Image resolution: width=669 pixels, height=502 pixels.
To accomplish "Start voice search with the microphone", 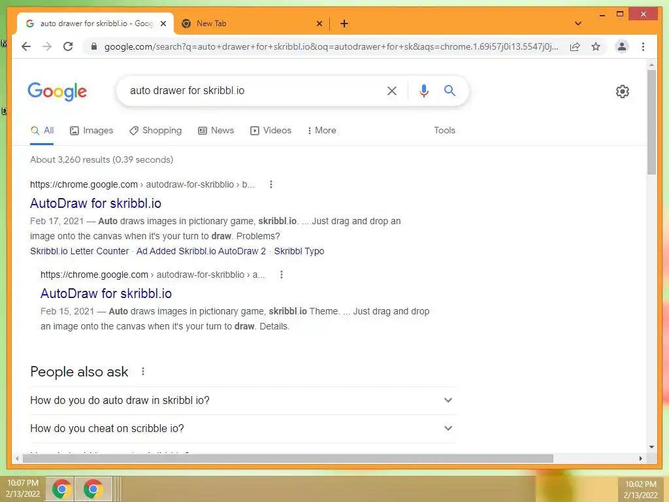I will point(423,90).
